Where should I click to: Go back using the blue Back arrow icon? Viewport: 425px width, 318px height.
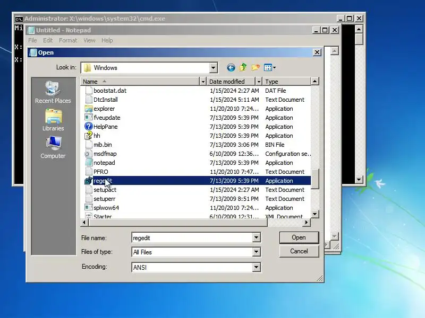click(x=231, y=68)
